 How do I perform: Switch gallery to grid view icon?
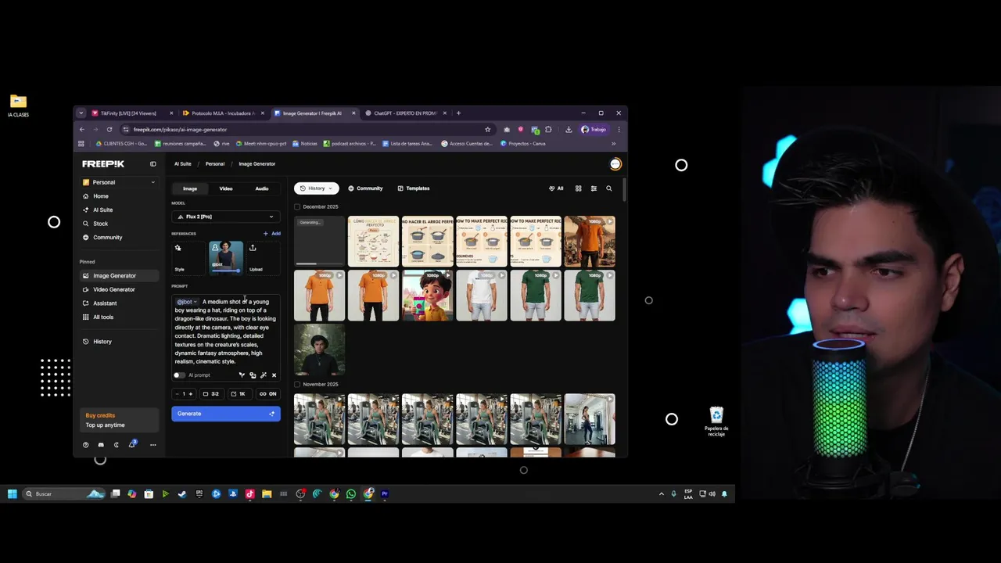(x=579, y=188)
